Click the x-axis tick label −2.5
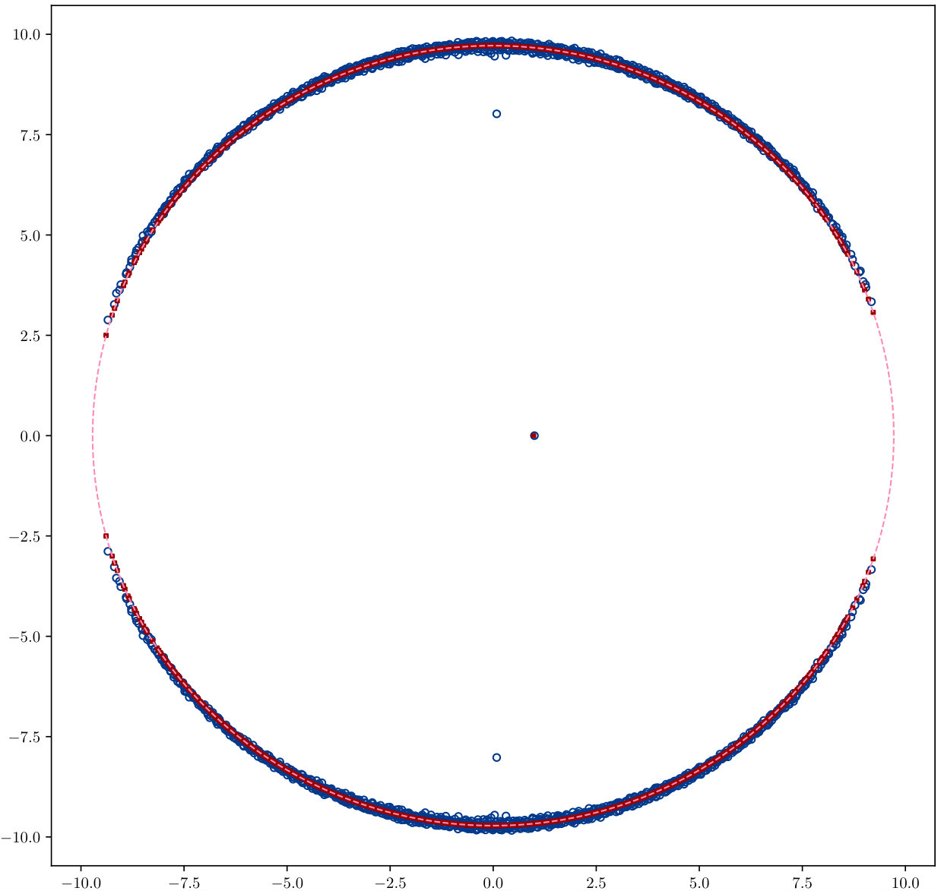 389,883
